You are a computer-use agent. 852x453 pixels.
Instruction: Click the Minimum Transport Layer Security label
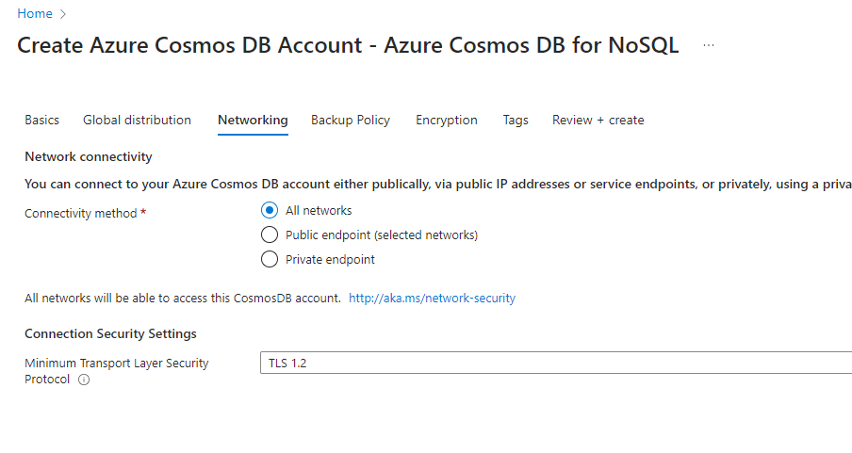point(116,371)
